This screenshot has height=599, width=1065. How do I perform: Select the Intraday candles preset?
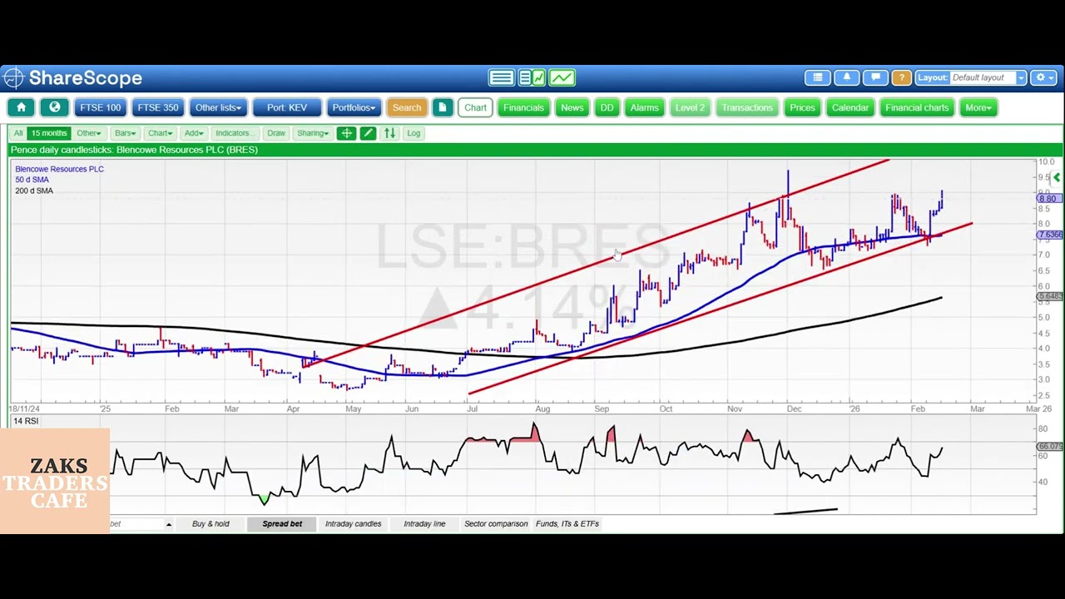click(353, 524)
